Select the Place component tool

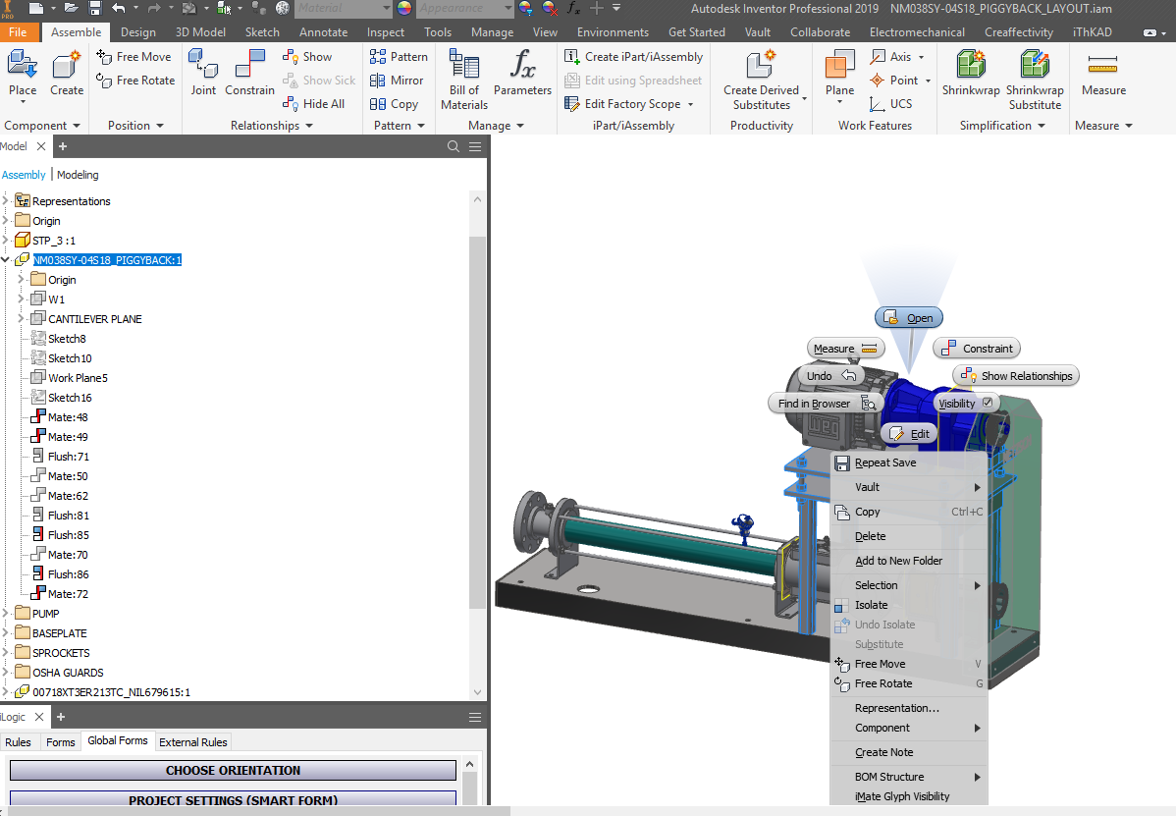[x=23, y=73]
